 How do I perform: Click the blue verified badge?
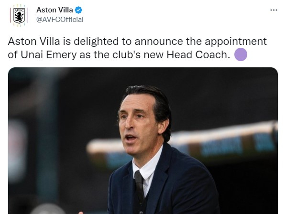tap(78, 10)
